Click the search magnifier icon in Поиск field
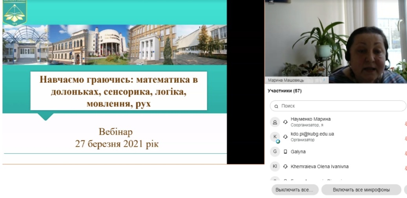407x198 pixels. click(276, 106)
